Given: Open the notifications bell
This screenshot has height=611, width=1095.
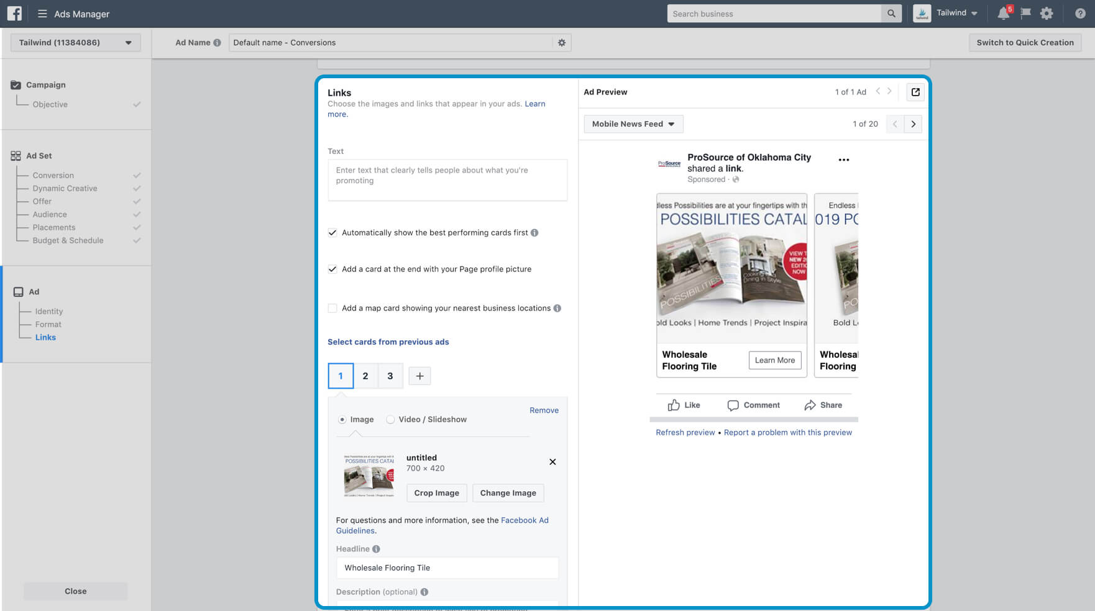Looking at the screenshot, I should click(1003, 14).
